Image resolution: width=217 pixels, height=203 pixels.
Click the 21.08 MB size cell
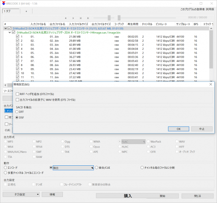(75, 37)
